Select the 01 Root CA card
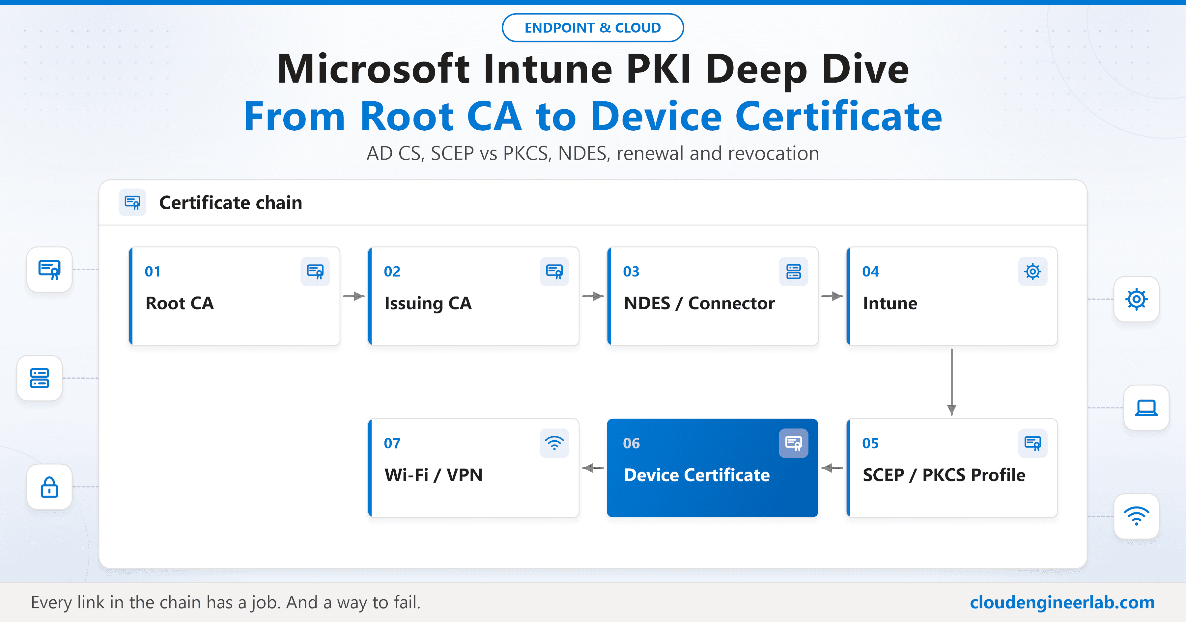 coord(234,296)
